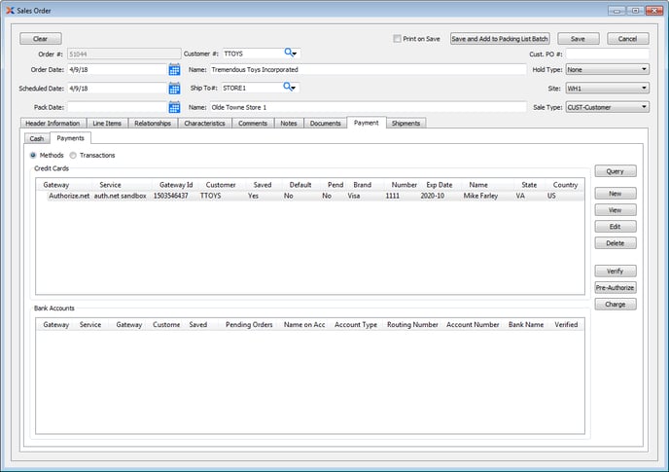The image size is (669, 472).
Task: Open the Site dropdown showing WH1
Action: [x=607, y=89]
